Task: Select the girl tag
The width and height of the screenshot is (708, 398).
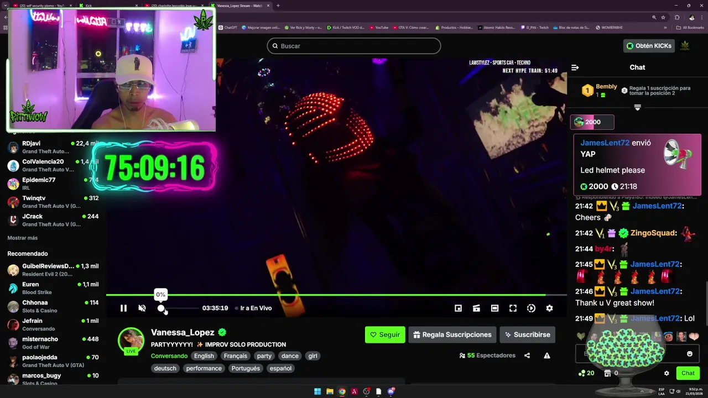Action: (x=313, y=356)
